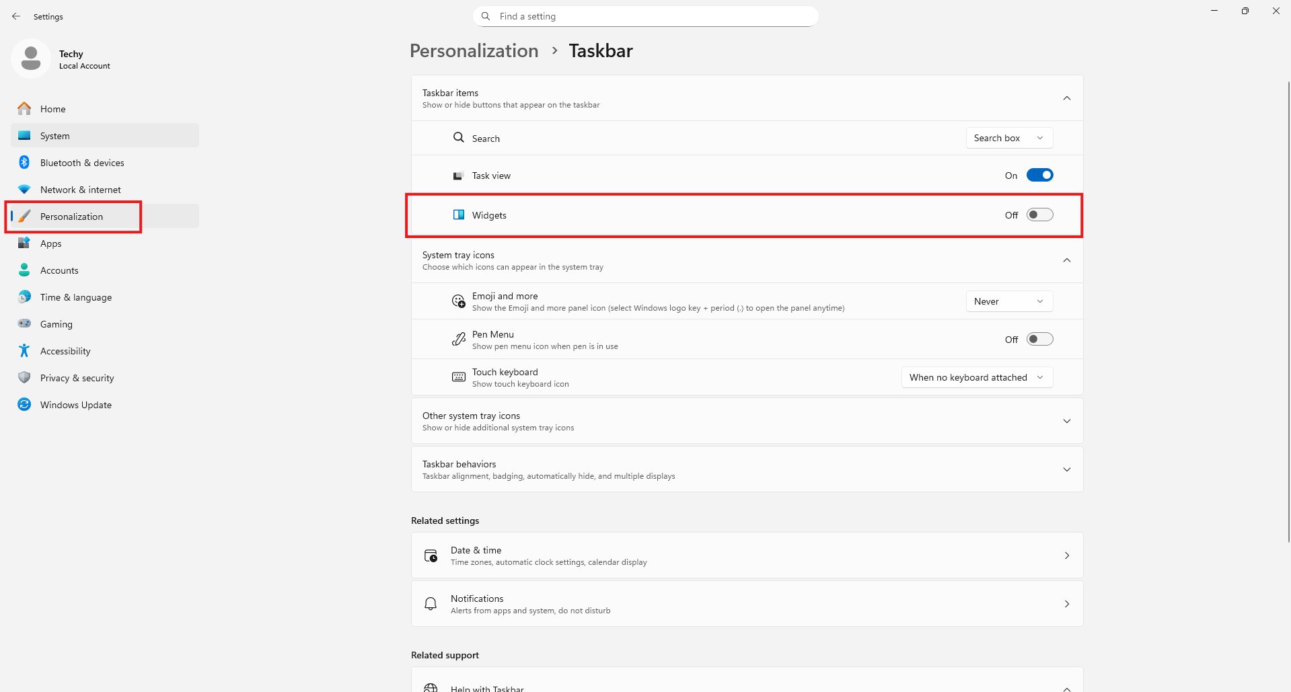1291x692 pixels.
Task: Click the back arrow icon in Settings
Action: (16, 16)
